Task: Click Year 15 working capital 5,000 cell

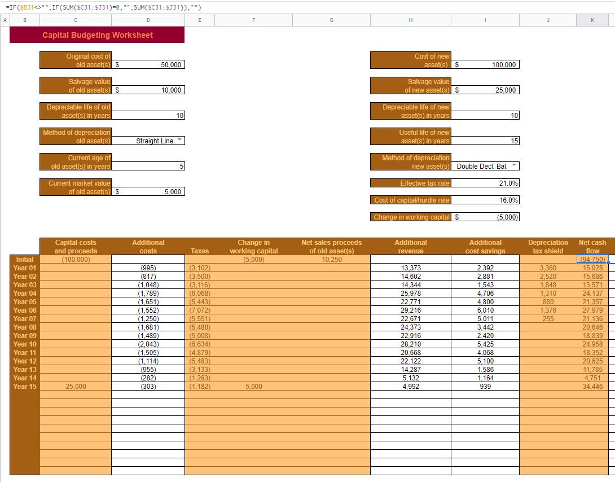Action: pyautogui.click(x=253, y=387)
